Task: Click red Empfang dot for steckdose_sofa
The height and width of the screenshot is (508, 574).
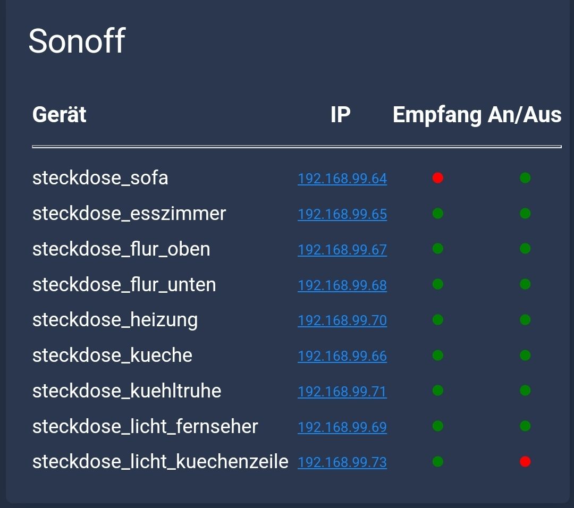Action: 438,178
